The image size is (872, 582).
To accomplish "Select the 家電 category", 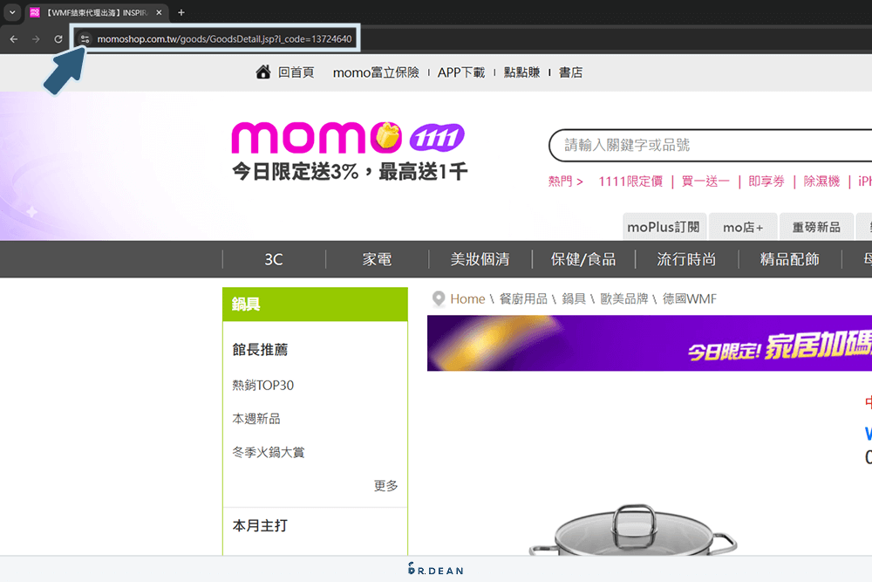I will pos(376,259).
